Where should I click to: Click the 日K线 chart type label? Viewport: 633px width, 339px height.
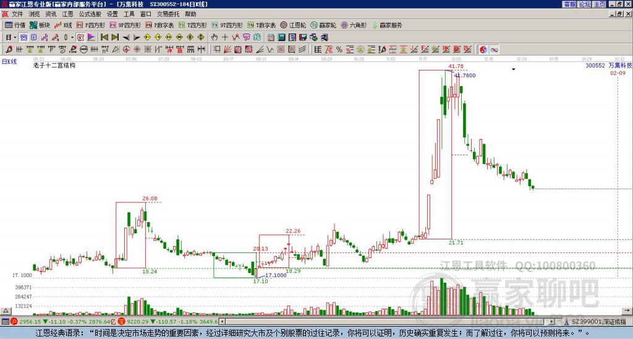pos(9,62)
